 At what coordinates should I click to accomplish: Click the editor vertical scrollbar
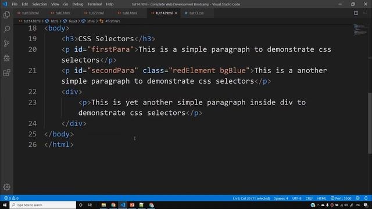click(x=370, y=122)
